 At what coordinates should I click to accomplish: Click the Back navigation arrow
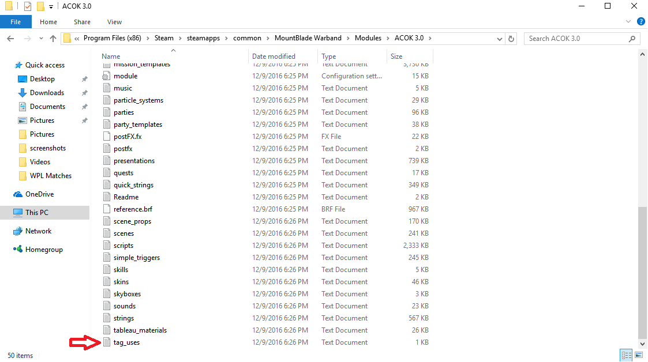pyautogui.click(x=11, y=39)
